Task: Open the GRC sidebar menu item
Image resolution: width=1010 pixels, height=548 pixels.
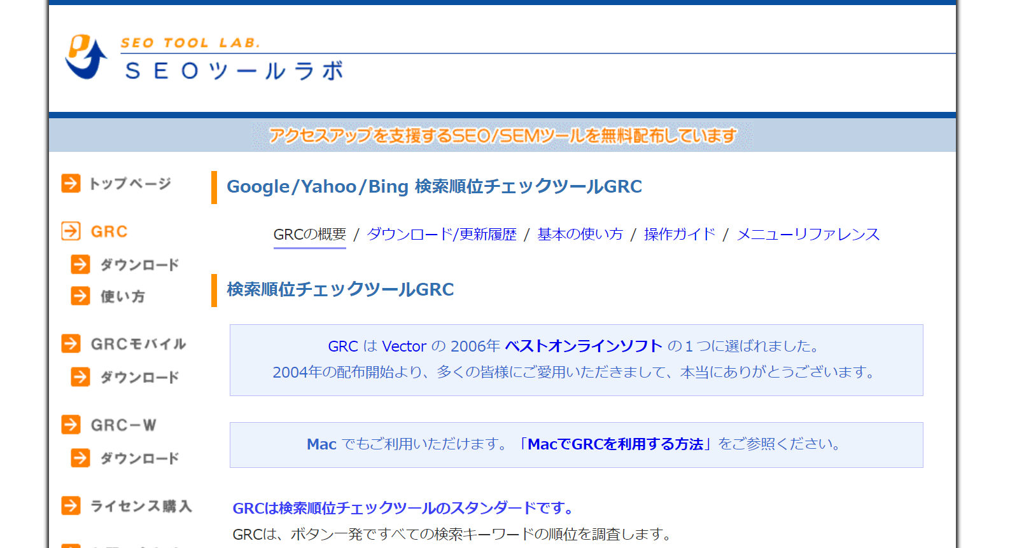Action: [x=109, y=231]
